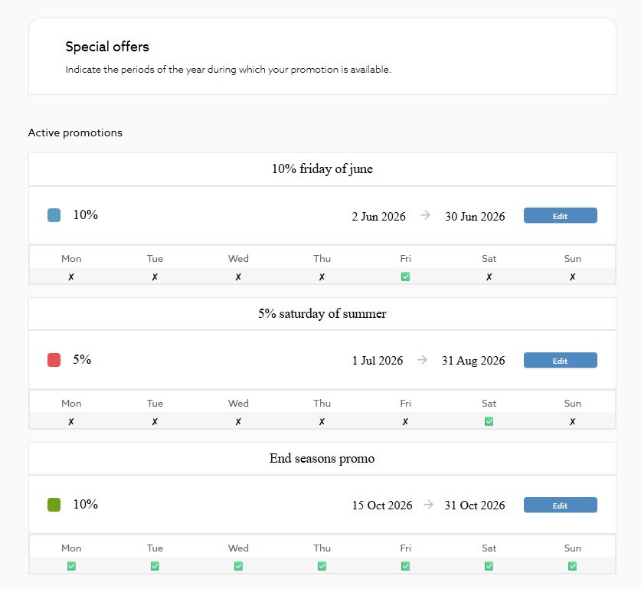The width and height of the screenshot is (641, 589).
Task: Click the 10% value in friday of june
Action: [86, 214]
